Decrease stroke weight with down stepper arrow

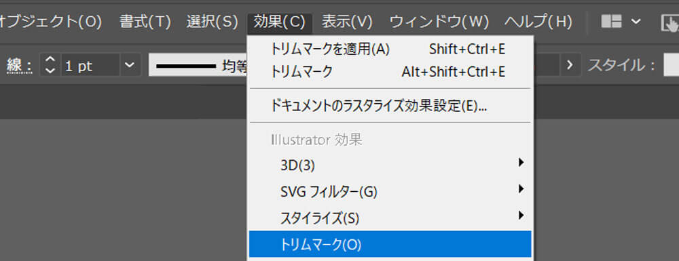pyautogui.click(x=50, y=71)
